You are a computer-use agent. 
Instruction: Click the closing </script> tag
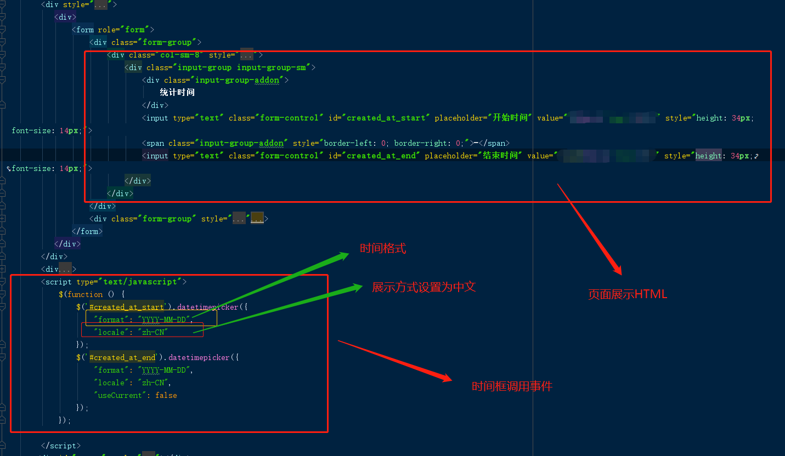pos(61,446)
